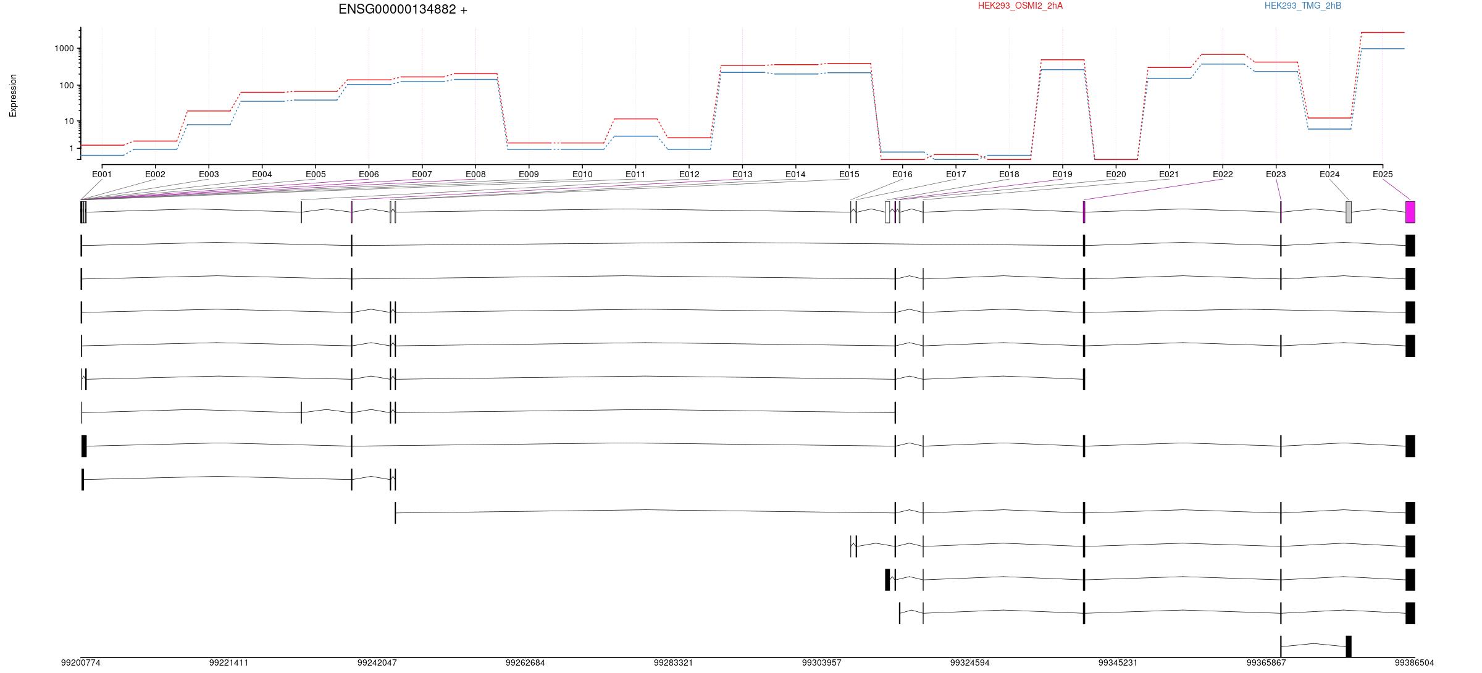
Task: Click genomic coordinate 99386504
Action: tap(1414, 663)
